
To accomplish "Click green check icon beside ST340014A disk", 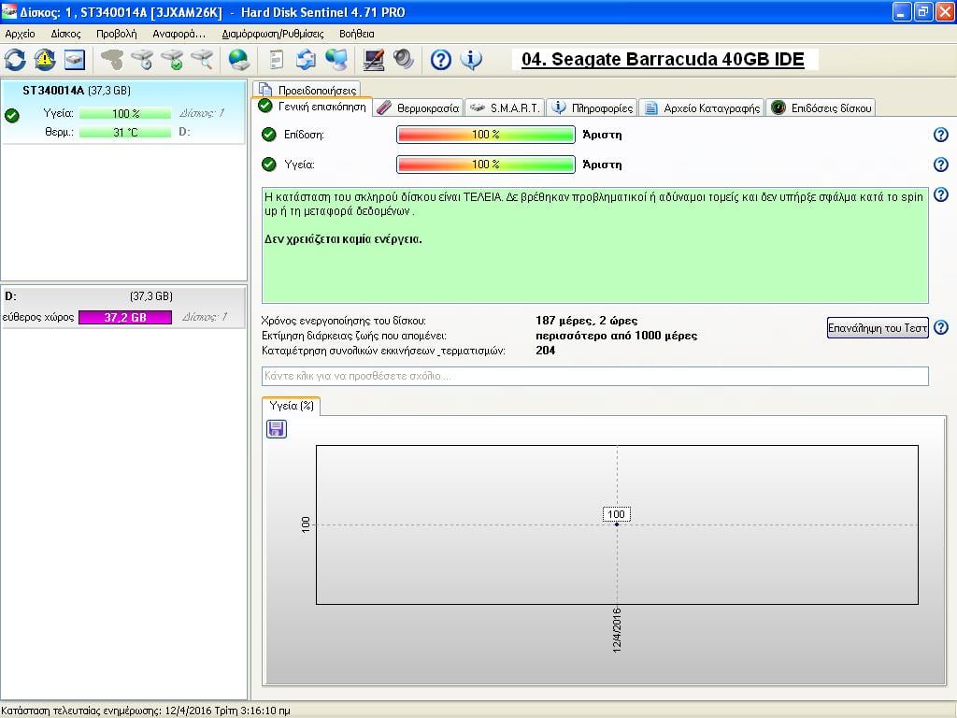I will click(11, 115).
